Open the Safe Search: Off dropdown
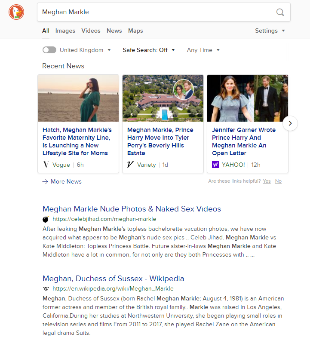This screenshot has width=310, height=340. pyautogui.click(x=149, y=50)
